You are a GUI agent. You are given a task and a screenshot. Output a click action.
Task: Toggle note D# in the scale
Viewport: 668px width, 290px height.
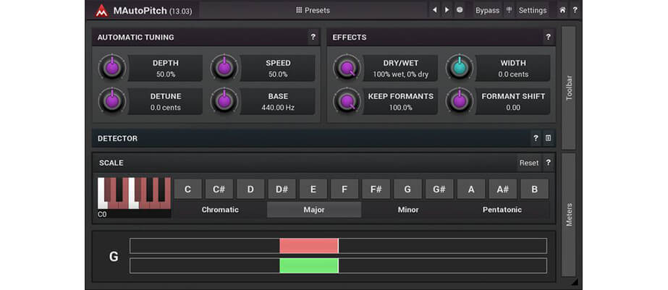click(282, 189)
